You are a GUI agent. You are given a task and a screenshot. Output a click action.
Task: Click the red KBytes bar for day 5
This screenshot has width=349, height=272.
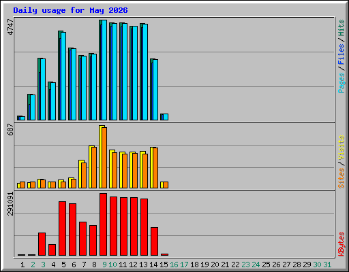pos(62,228)
